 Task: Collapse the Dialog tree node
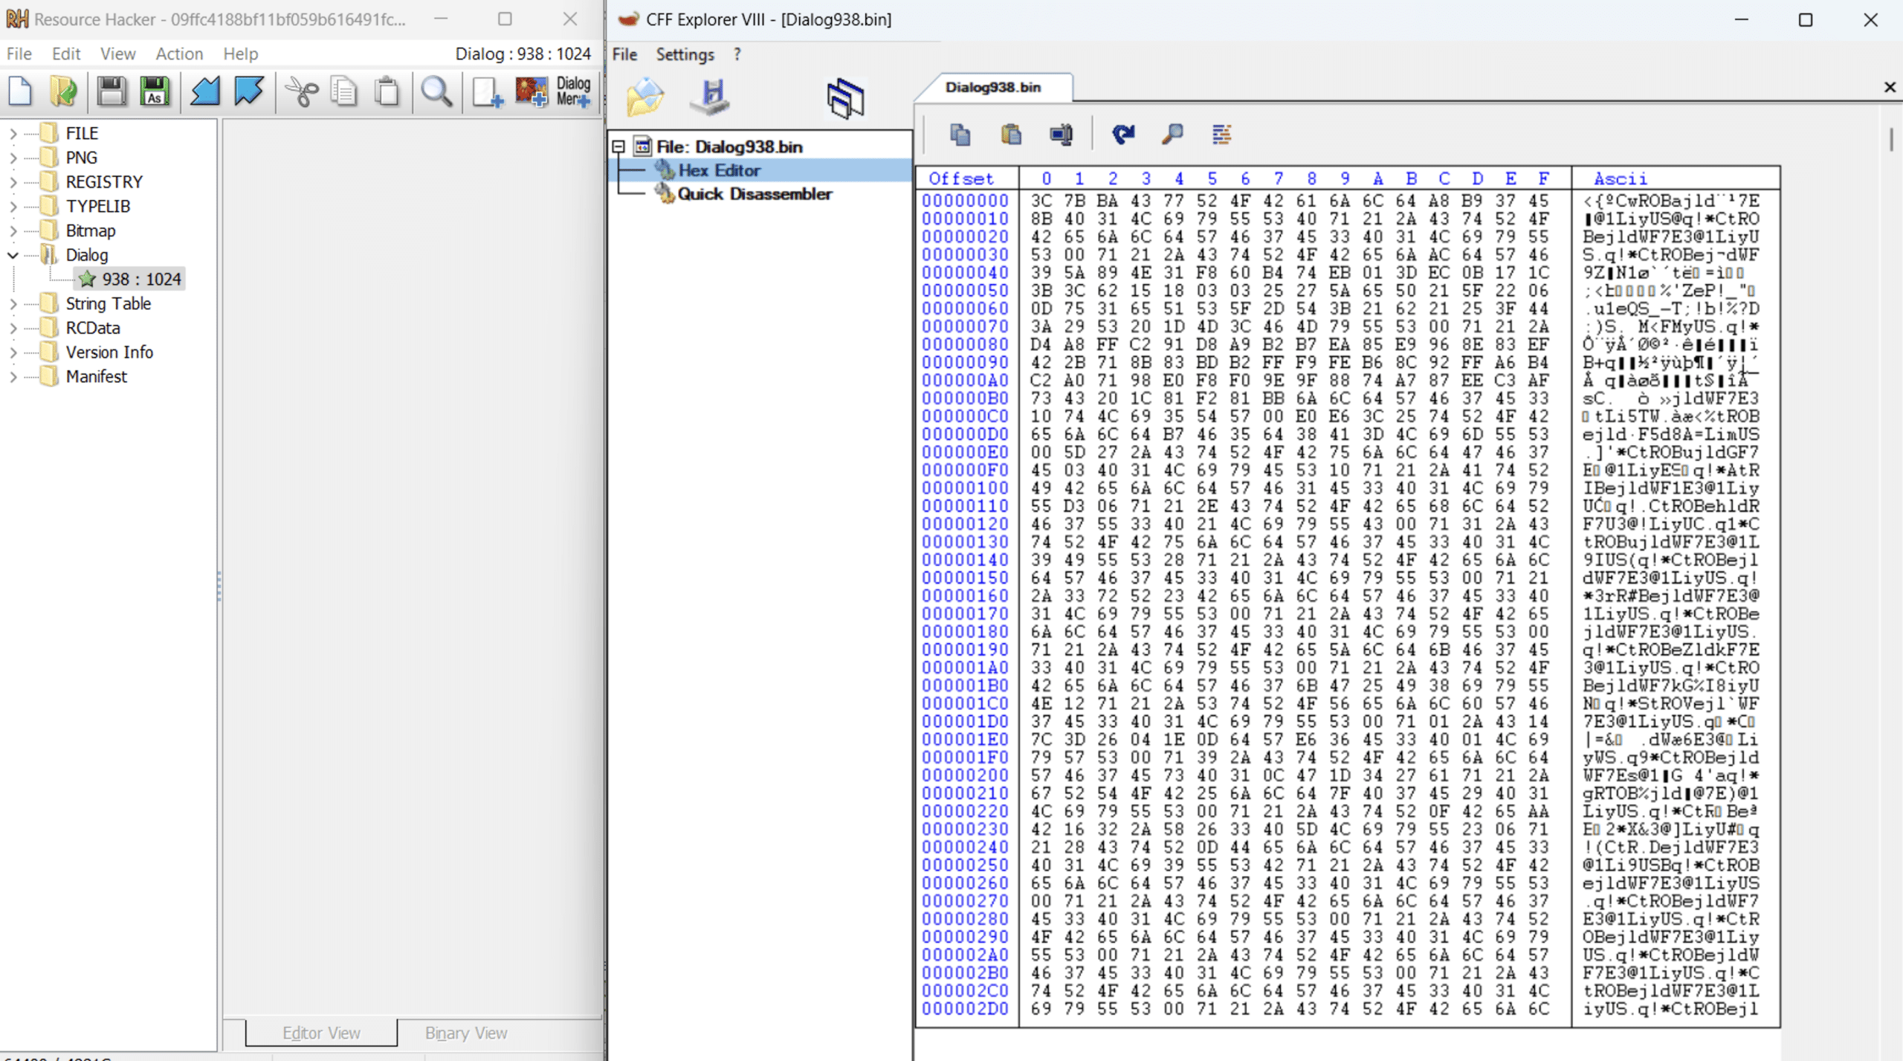click(x=13, y=254)
